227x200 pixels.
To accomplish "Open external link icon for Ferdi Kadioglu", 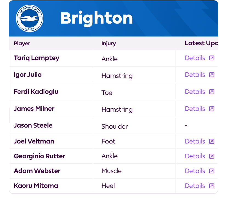I will point(211,92).
